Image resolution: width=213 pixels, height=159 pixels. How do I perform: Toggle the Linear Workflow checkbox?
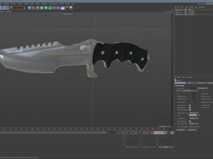click(x=190, y=121)
